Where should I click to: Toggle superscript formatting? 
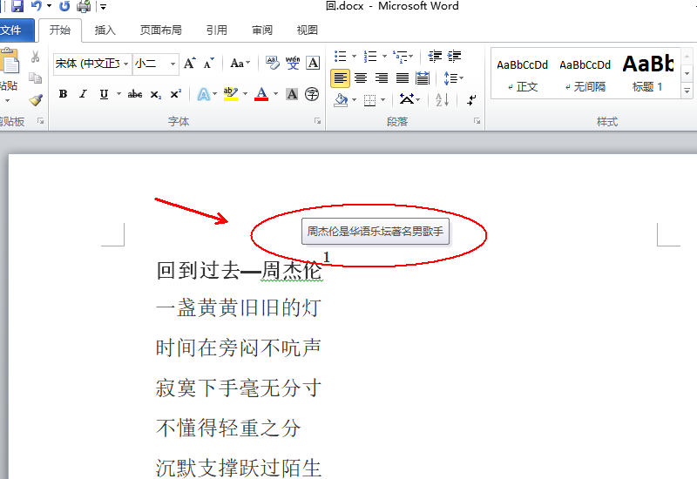click(x=176, y=94)
